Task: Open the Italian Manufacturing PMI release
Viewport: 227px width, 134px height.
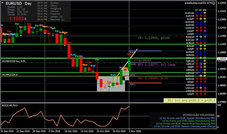Action: 189,121
